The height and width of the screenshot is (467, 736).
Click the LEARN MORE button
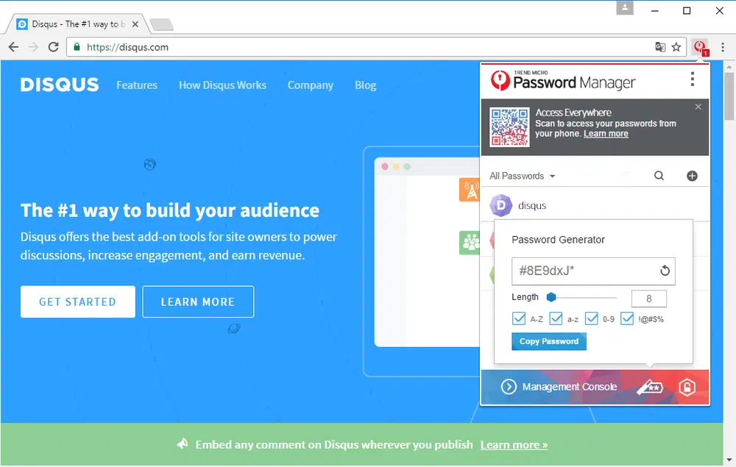click(198, 302)
